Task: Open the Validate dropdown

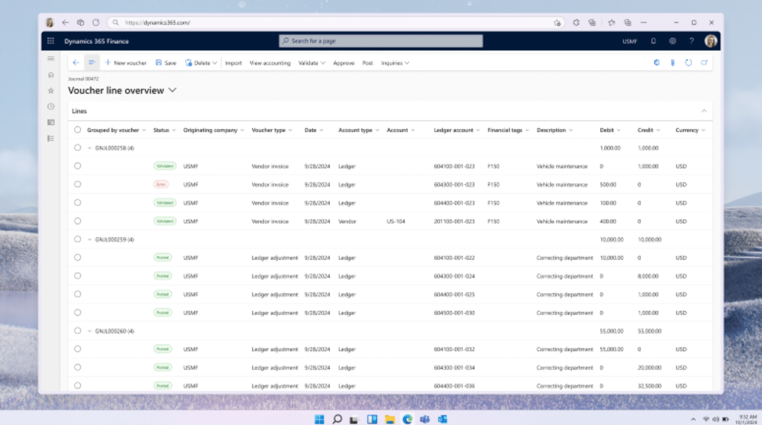Action: pos(312,63)
